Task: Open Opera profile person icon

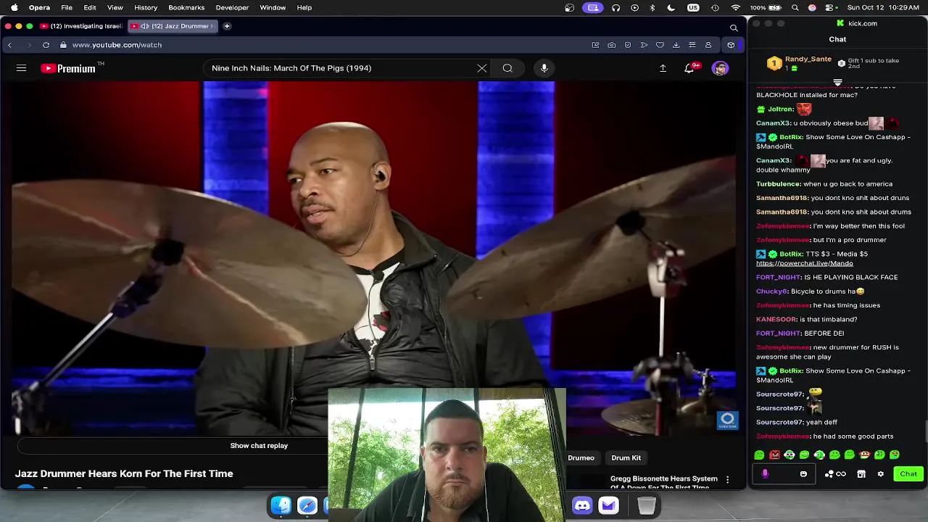Action: (x=708, y=45)
